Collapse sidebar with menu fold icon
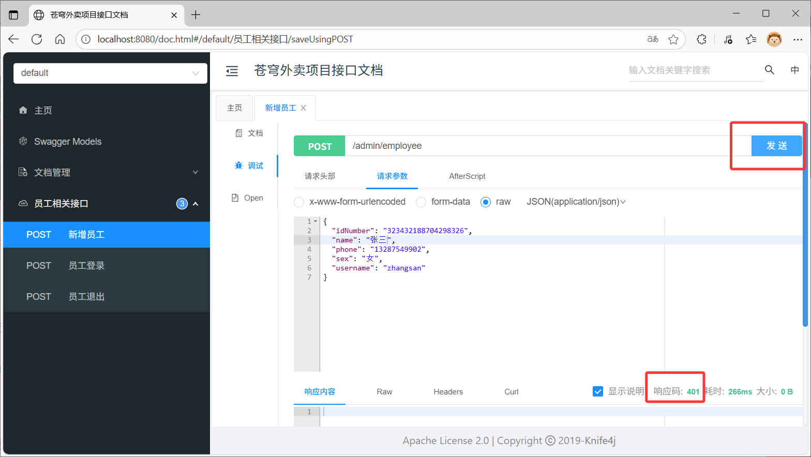 232,71
